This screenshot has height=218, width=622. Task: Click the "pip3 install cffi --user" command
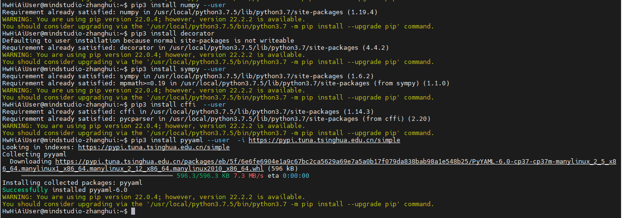tap(172, 104)
